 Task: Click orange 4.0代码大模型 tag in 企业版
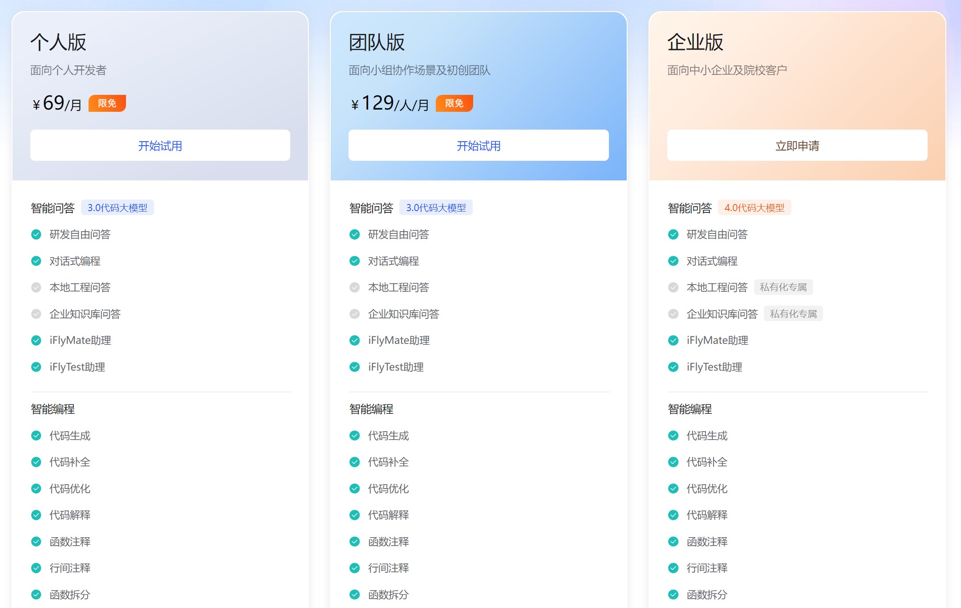[x=754, y=208]
